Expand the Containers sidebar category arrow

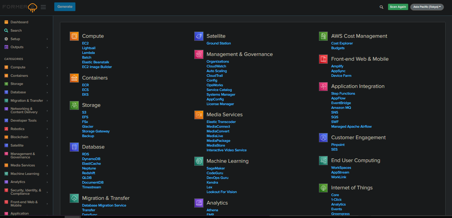tap(47, 76)
